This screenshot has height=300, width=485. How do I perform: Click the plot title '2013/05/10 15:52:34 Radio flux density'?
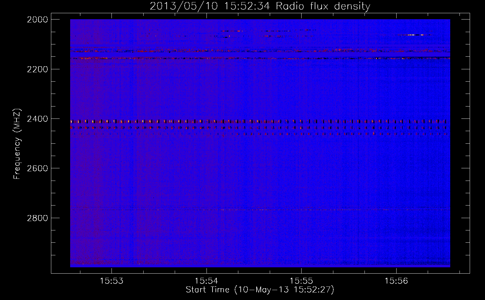tap(260, 6)
